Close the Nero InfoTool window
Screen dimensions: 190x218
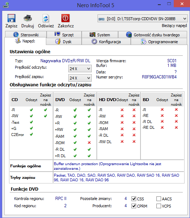point(182,4)
